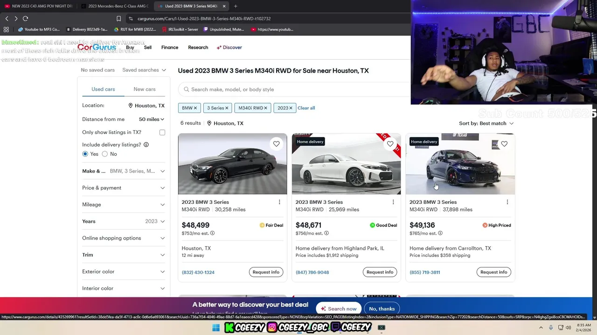This screenshot has height=335, width=597.
Task: Open Sort by Best match dropdown
Action: pos(486,123)
